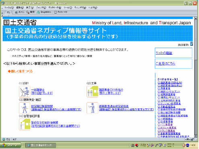
Task: Open the サイトの趣旨 link
Action: (164, 53)
